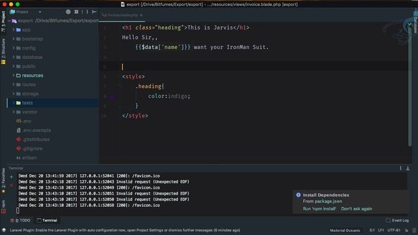Add a new terminal session with plus icon
The image size is (418, 235).
12,177
